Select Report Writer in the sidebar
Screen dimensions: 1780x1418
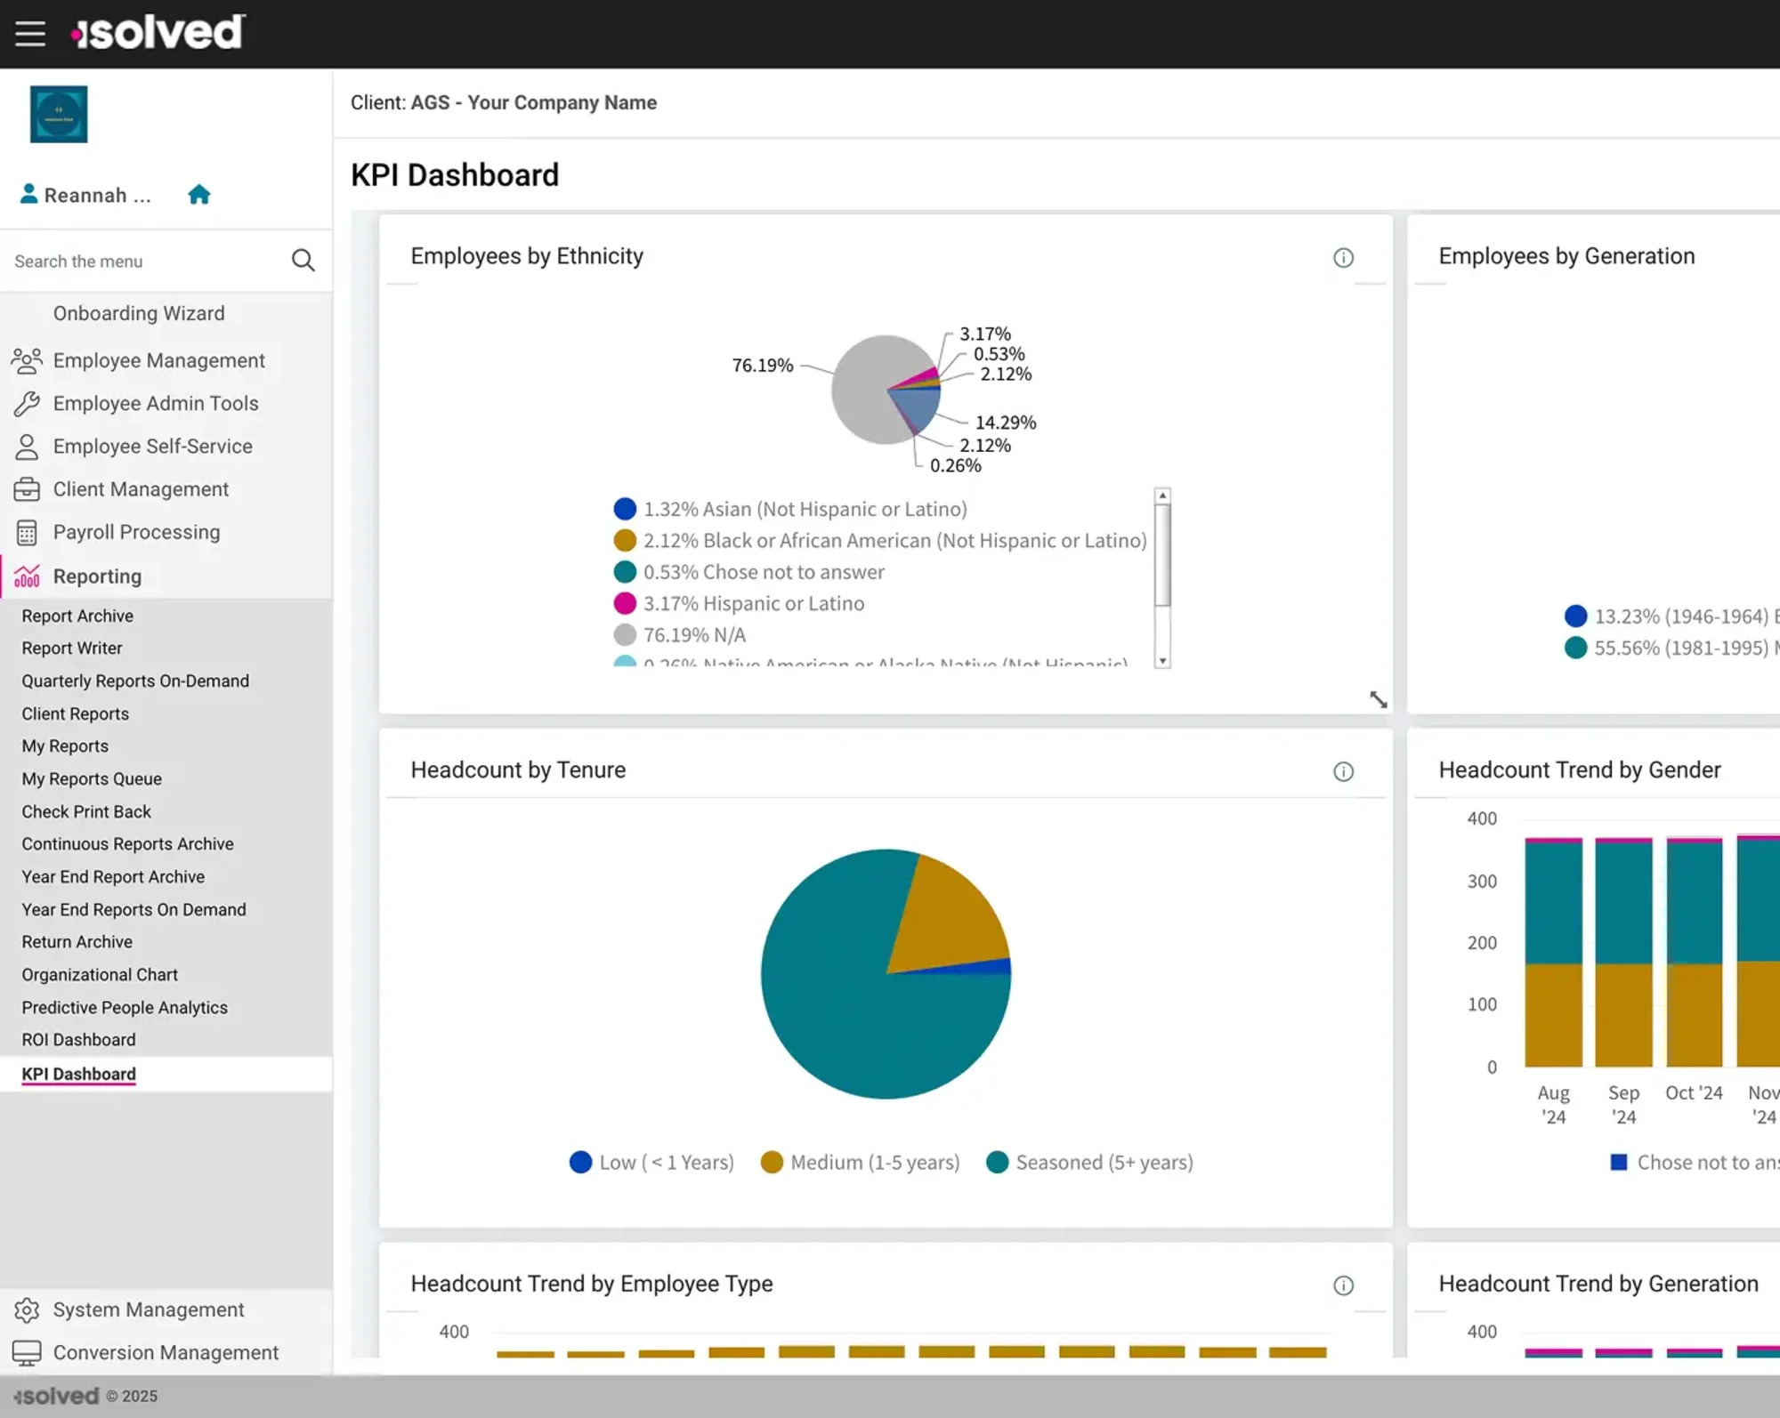click(72, 648)
